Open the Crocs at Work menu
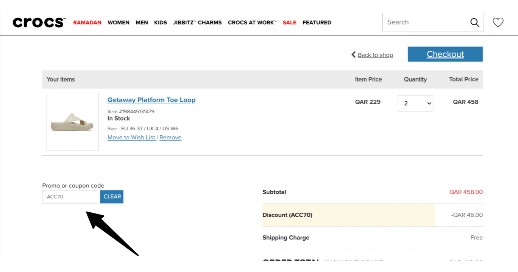The width and height of the screenshot is (518, 272). click(x=252, y=22)
